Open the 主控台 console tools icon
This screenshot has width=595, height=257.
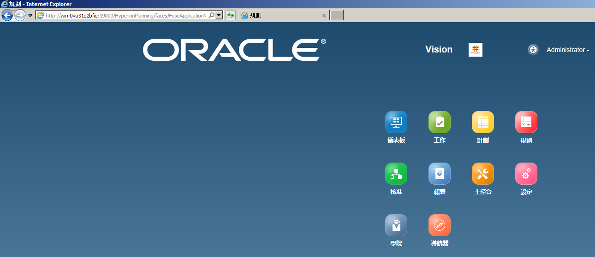point(483,174)
